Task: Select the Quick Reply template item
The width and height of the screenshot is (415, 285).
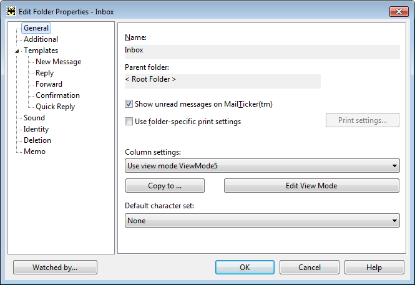Action: pos(55,107)
